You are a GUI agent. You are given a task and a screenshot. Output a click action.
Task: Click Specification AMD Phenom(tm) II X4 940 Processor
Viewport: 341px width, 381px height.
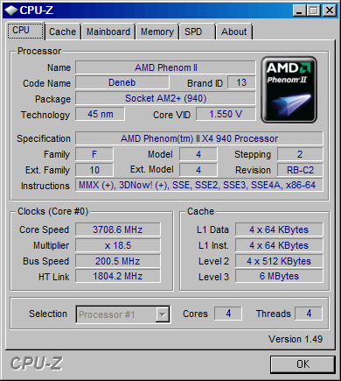(199, 138)
